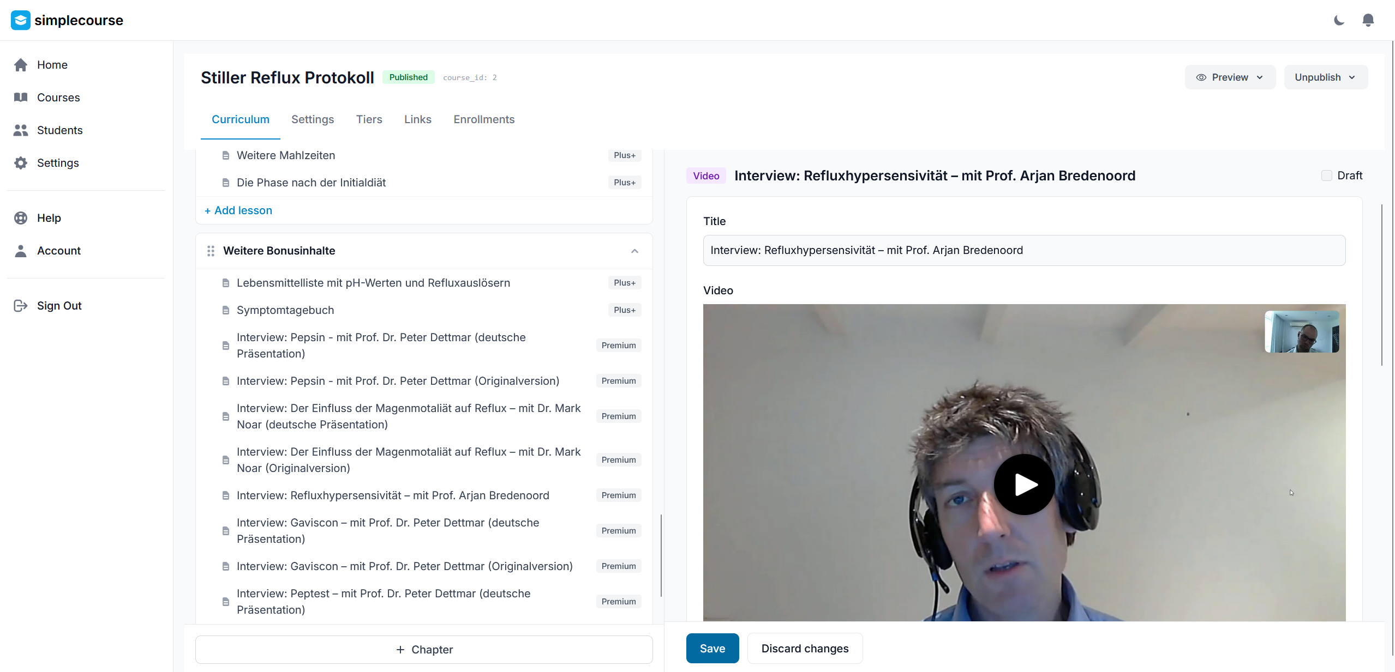Open the Unpublish dropdown
The width and height of the screenshot is (1395, 672).
1325,77
